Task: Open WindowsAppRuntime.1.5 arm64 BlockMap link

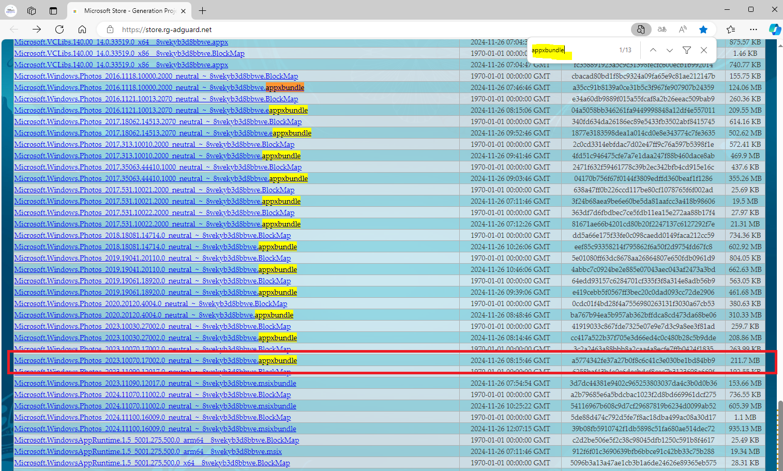Action: (x=157, y=440)
